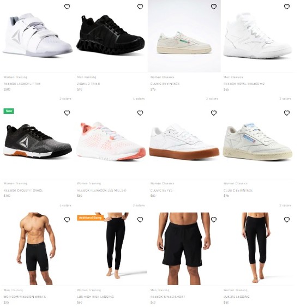View the pink and white Flexagon shoe image
Screen dimensions: 300x307
click(x=111, y=141)
